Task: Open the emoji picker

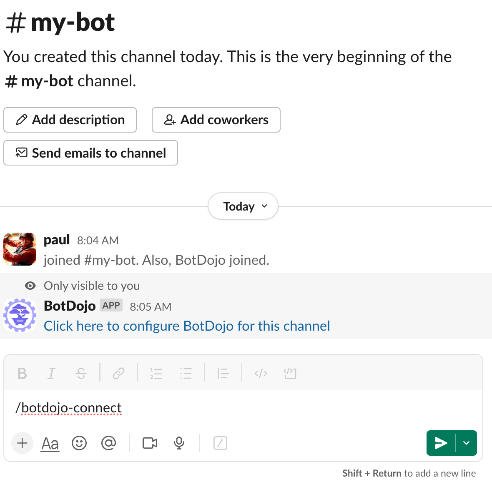Action: (x=79, y=443)
